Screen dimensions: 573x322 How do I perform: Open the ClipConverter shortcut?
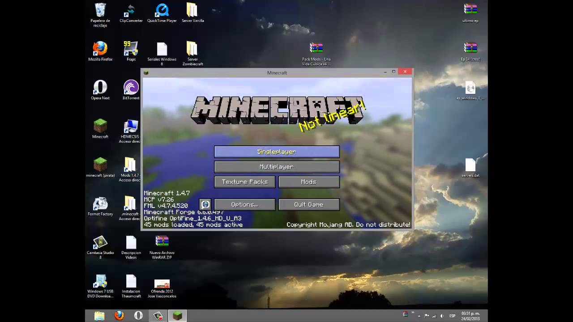click(131, 13)
